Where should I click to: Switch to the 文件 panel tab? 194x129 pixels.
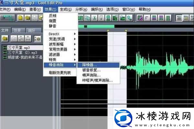[5, 30]
